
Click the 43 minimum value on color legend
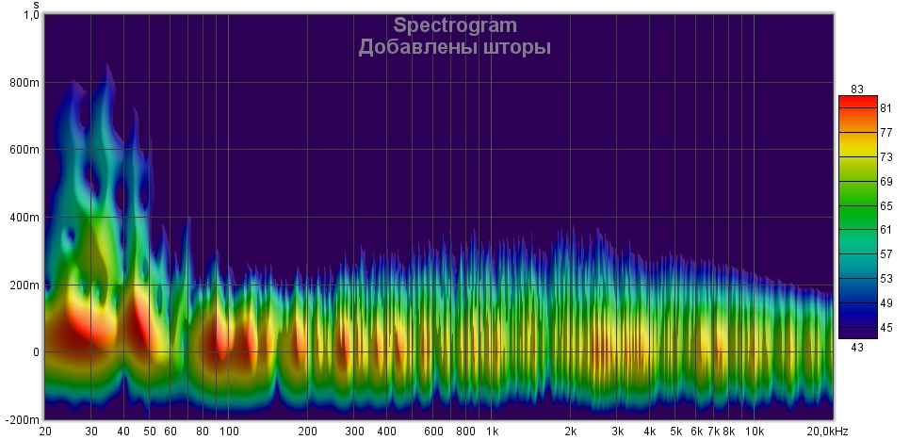click(857, 347)
